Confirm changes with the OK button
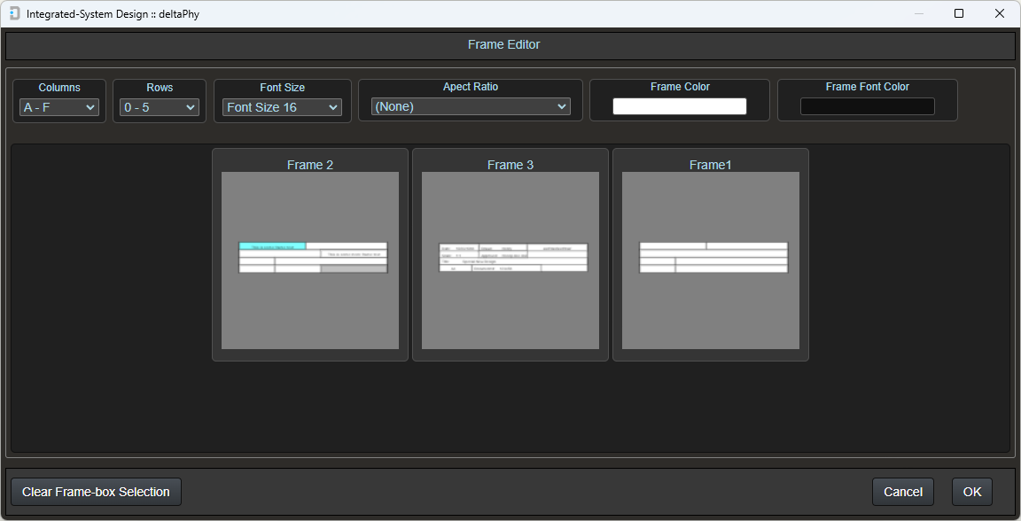Viewport: 1021px width, 521px height. (x=971, y=492)
